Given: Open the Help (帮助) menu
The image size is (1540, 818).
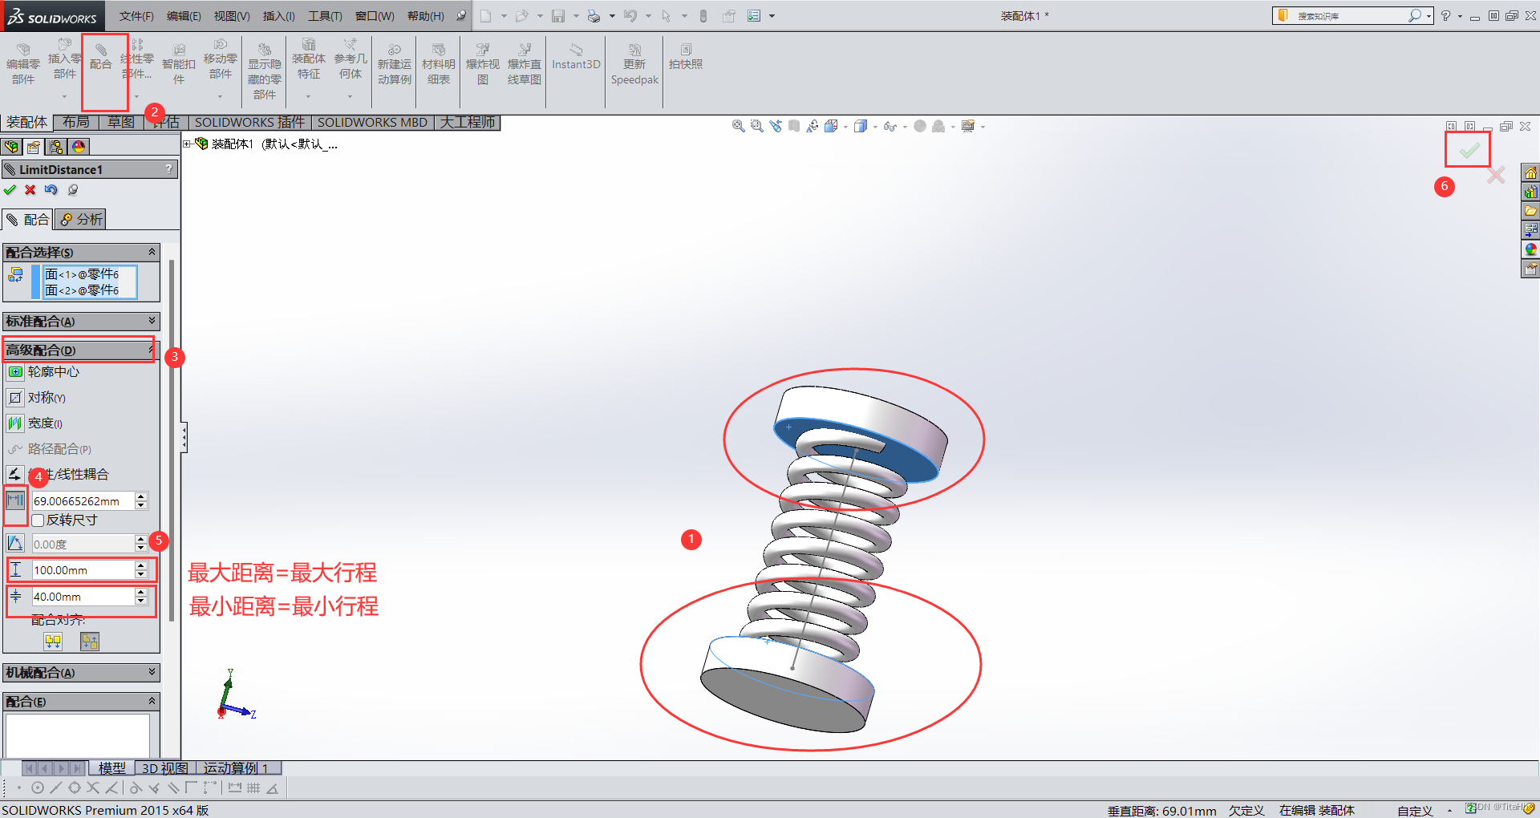Looking at the screenshot, I should click(426, 16).
